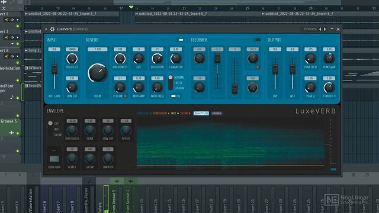This screenshot has height=213, width=379.
Task: Switch the display to spectrum view
Action: point(201,113)
